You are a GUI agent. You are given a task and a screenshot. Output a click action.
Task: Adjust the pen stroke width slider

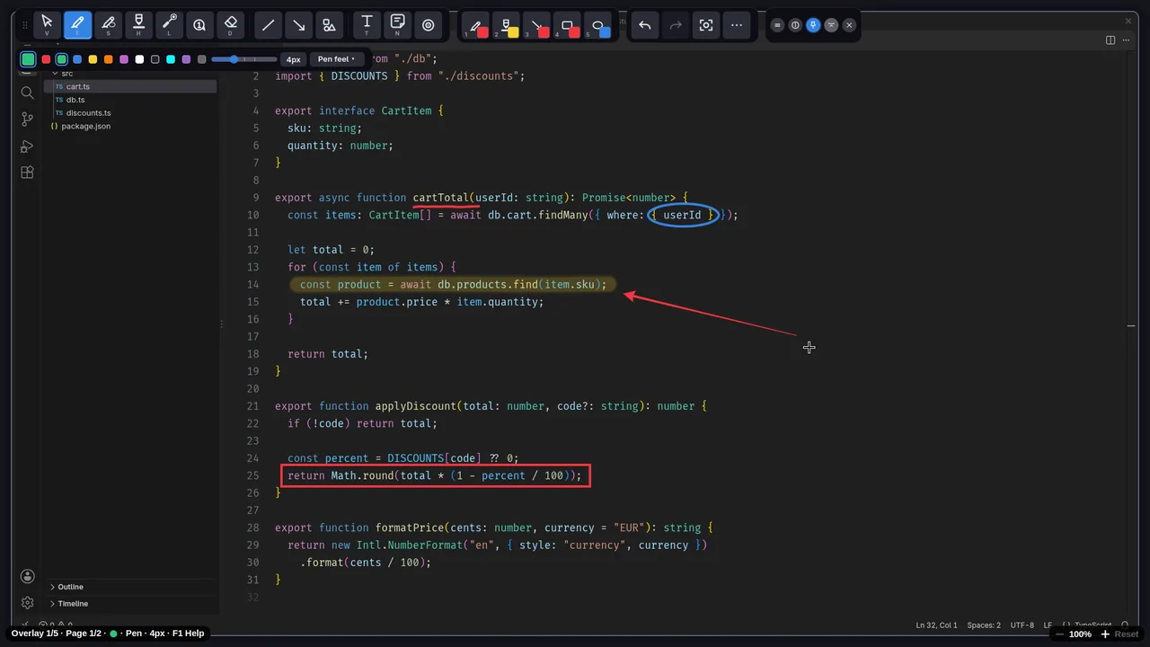pos(243,59)
